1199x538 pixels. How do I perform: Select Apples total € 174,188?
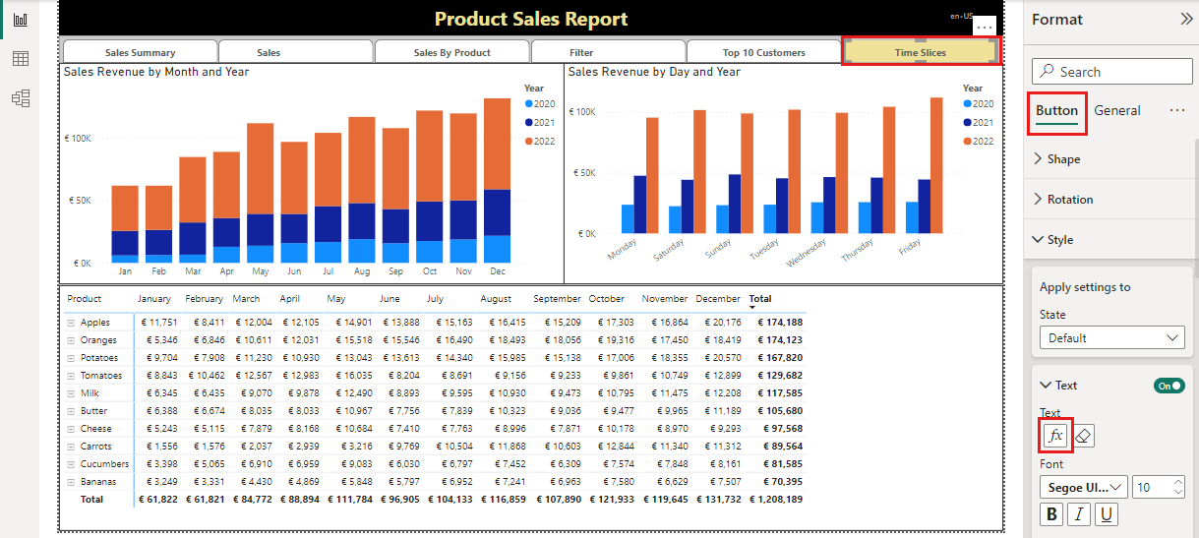point(780,323)
